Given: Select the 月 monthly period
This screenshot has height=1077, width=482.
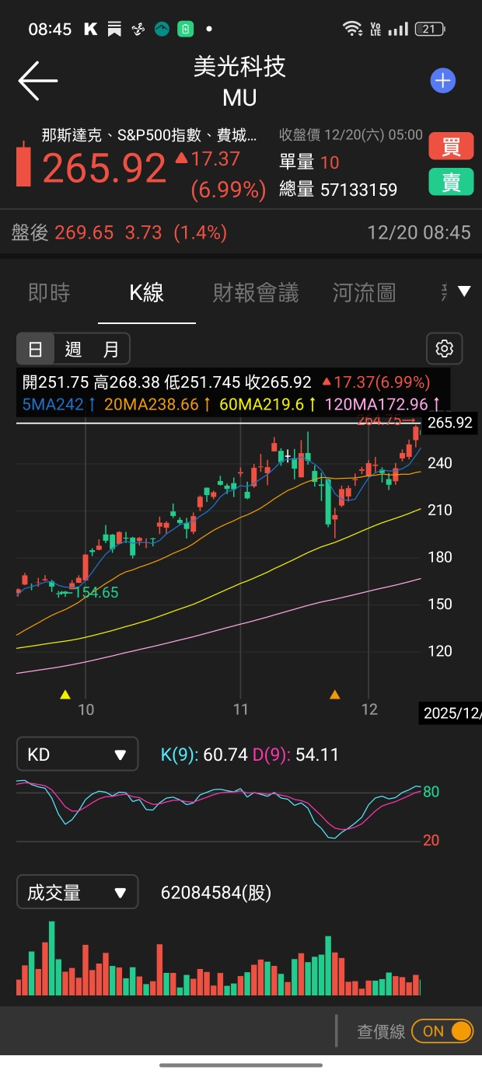Looking at the screenshot, I should 110,349.
